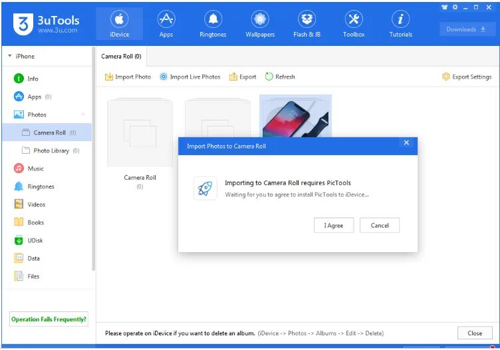Select Camera Roll in sidebar

pos(47,132)
